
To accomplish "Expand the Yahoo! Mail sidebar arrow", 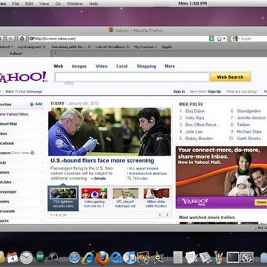I will 42,124.
